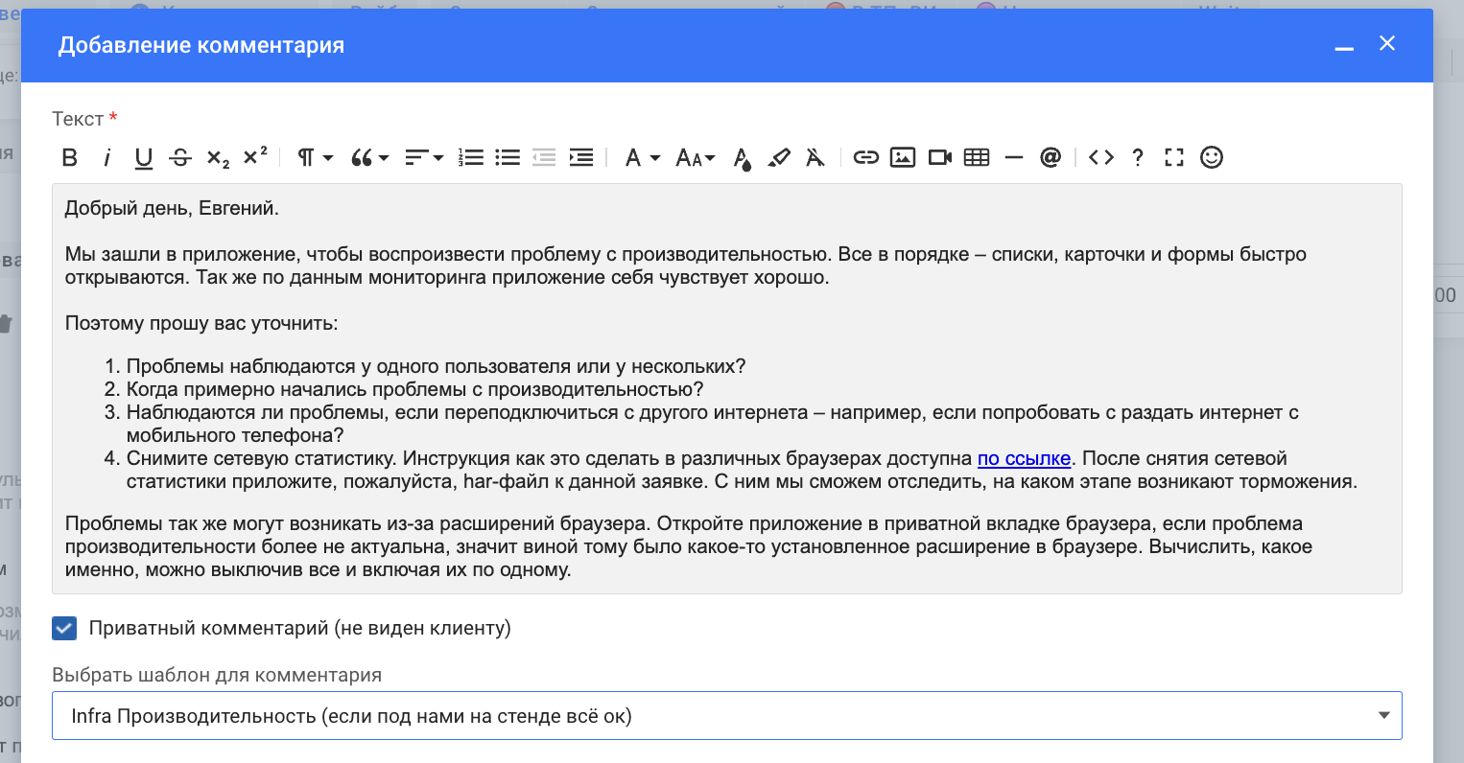The height and width of the screenshot is (763, 1464).
Task: Apply superscript formatting
Action: (x=255, y=157)
